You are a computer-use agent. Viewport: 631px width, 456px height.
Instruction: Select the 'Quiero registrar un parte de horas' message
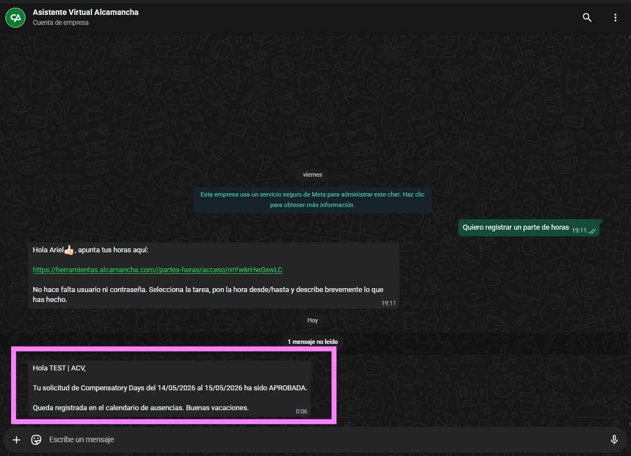pos(515,227)
